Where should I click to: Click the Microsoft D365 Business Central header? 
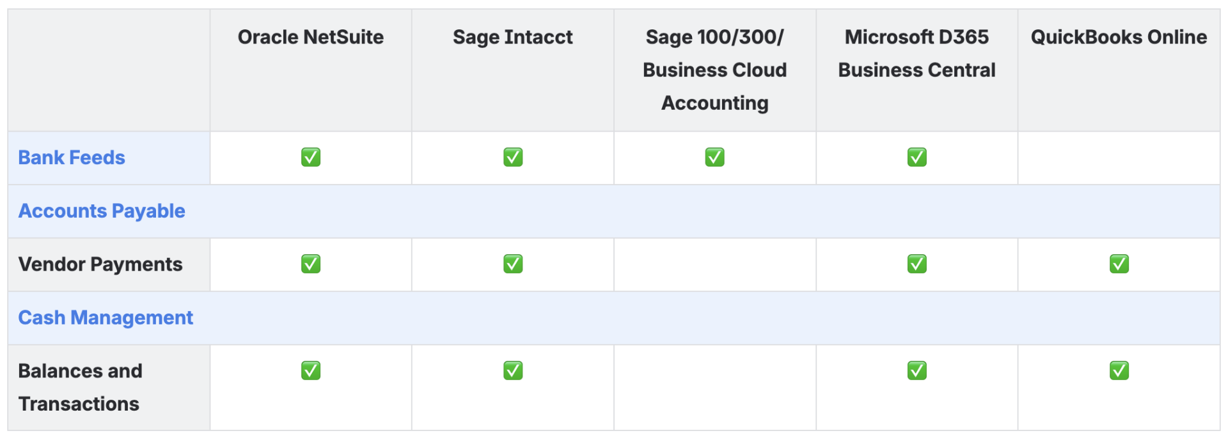point(917,54)
